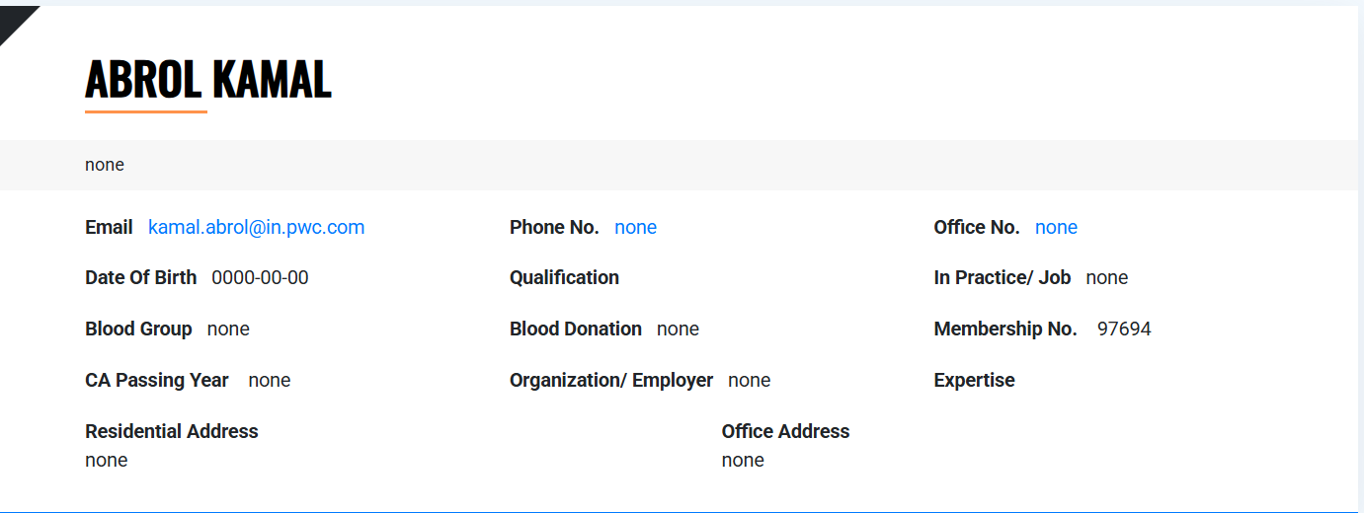
Task: Click the Phone No. 'none' link
Action: tap(635, 228)
